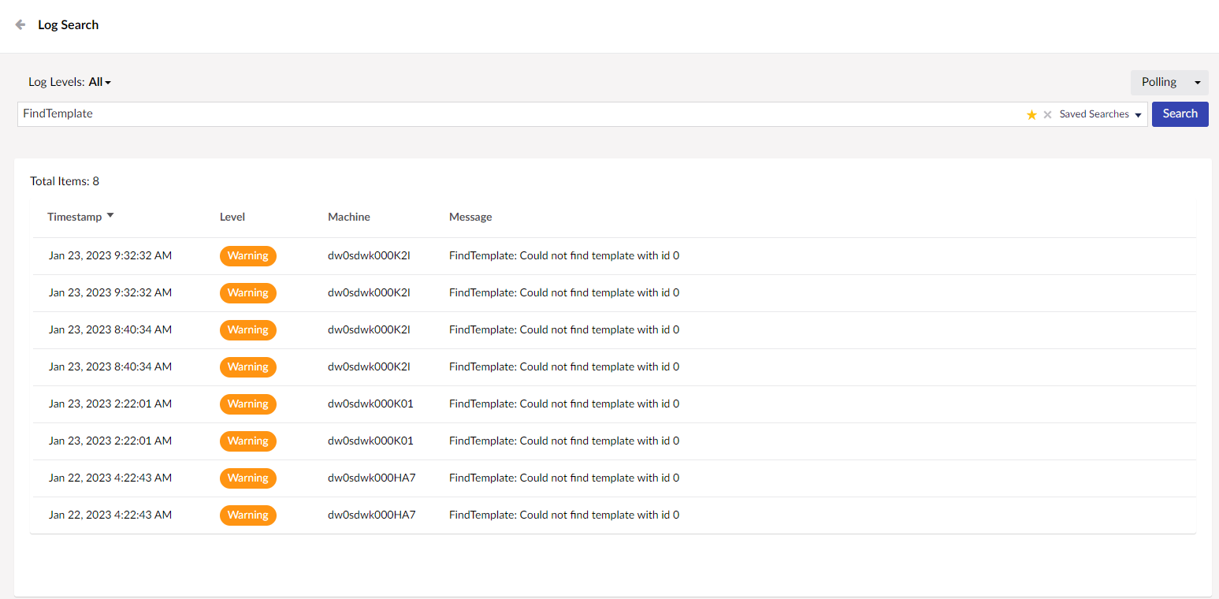Click the Warning badge on the last row
This screenshot has height=599, width=1219.
click(x=248, y=515)
